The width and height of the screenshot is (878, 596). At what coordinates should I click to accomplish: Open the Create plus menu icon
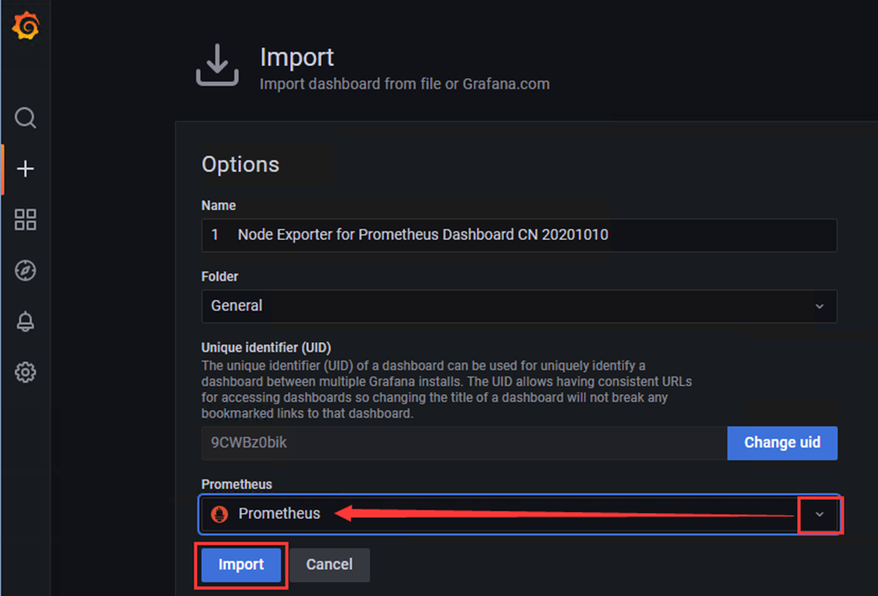(25, 168)
